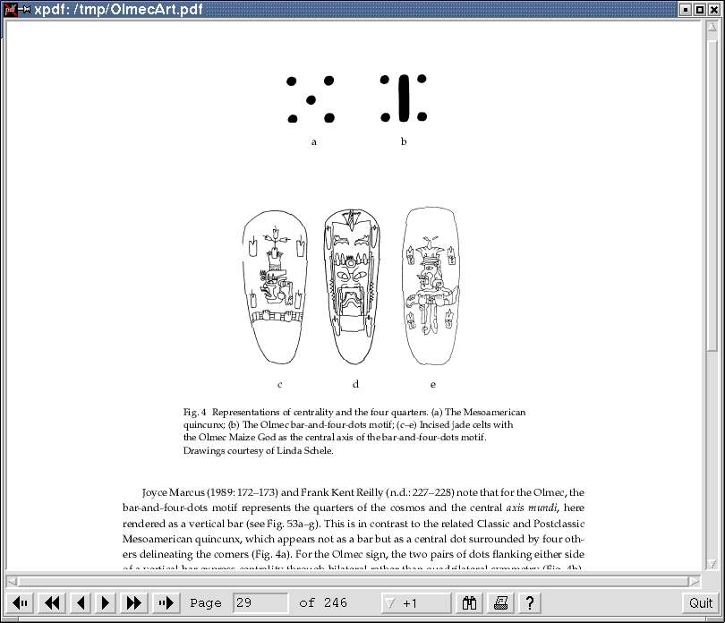Click the horizontal scrollbar left arrow

pos(13,581)
